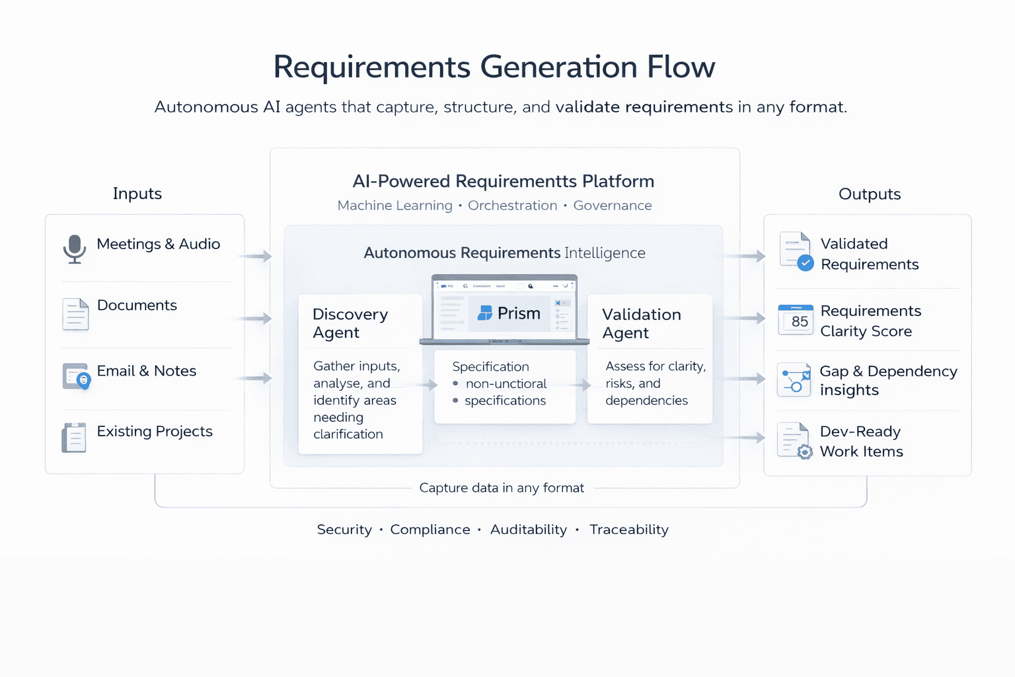Click the Gap & Dependency graph icon
The image size is (1015, 677).
794,379
